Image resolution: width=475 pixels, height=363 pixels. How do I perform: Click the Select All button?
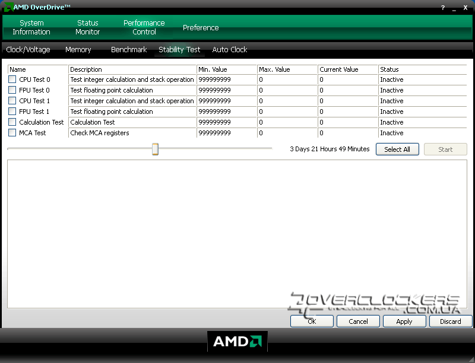click(x=397, y=149)
